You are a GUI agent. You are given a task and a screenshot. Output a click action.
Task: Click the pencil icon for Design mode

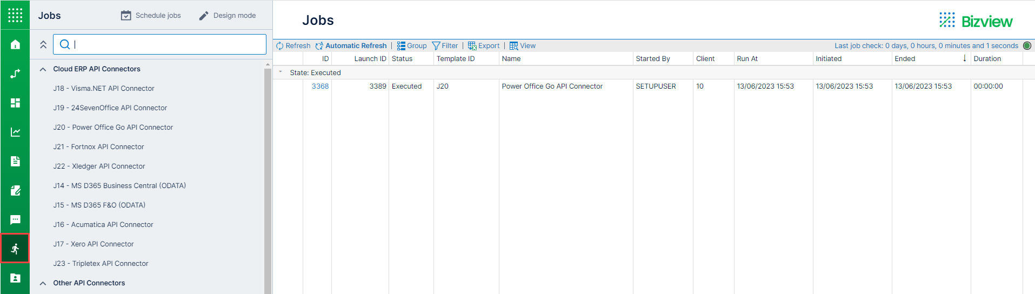click(x=204, y=16)
